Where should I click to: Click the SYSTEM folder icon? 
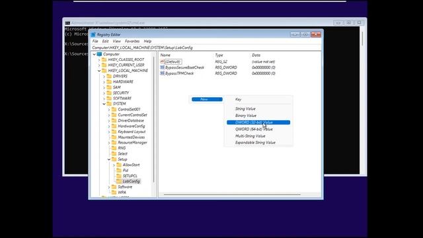point(109,104)
